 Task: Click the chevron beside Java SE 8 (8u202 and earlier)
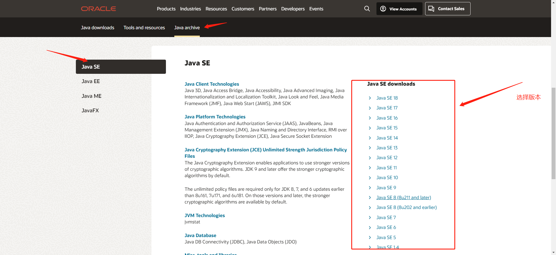pyautogui.click(x=370, y=208)
